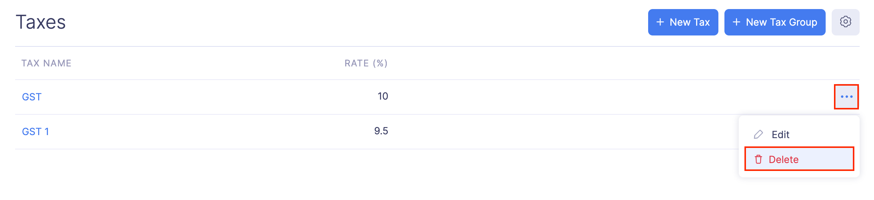Screen dimensions: 874x200
Task: Click the TAX NAME column header
Action: [x=46, y=63]
